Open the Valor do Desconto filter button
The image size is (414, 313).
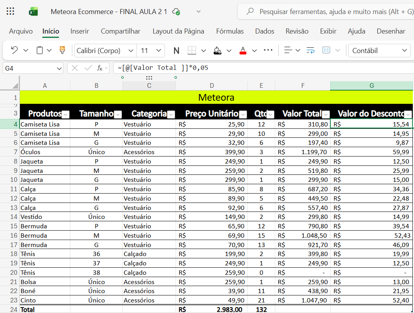click(408, 114)
